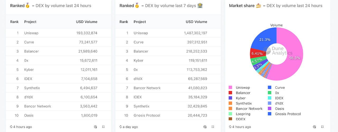The width and height of the screenshot is (338, 132).
Task: Select Curve volume 73,241,577 cell
Action: [88, 42]
